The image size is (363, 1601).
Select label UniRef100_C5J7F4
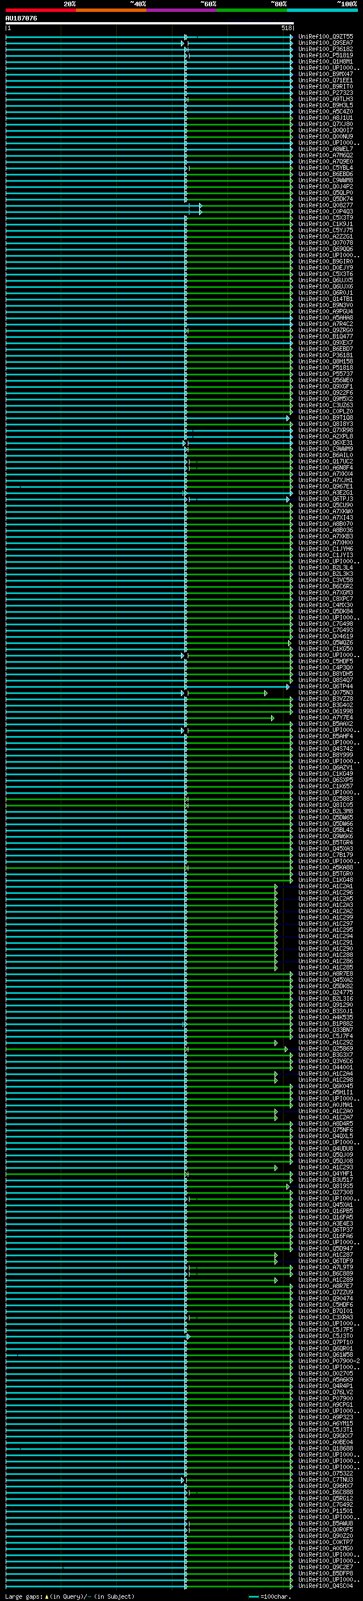pyautogui.click(x=326, y=1036)
